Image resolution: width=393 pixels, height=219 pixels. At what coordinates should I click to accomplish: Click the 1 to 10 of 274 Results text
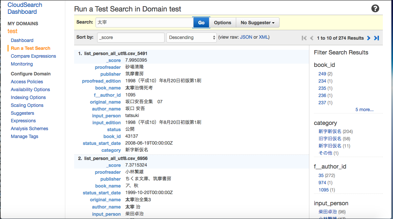coord(340,38)
